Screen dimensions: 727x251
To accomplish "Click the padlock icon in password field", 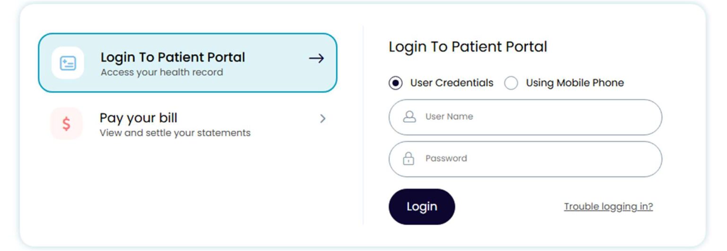I will point(408,159).
